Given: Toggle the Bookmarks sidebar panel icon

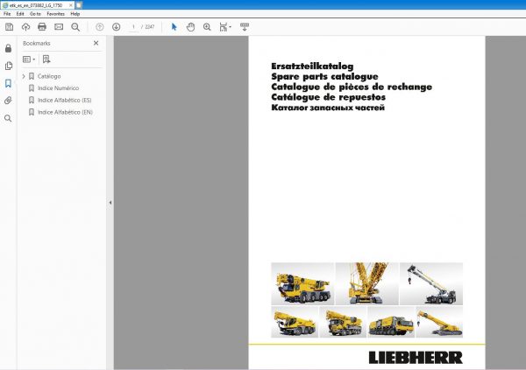Looking at the screenshot, I should pos(9,83).
